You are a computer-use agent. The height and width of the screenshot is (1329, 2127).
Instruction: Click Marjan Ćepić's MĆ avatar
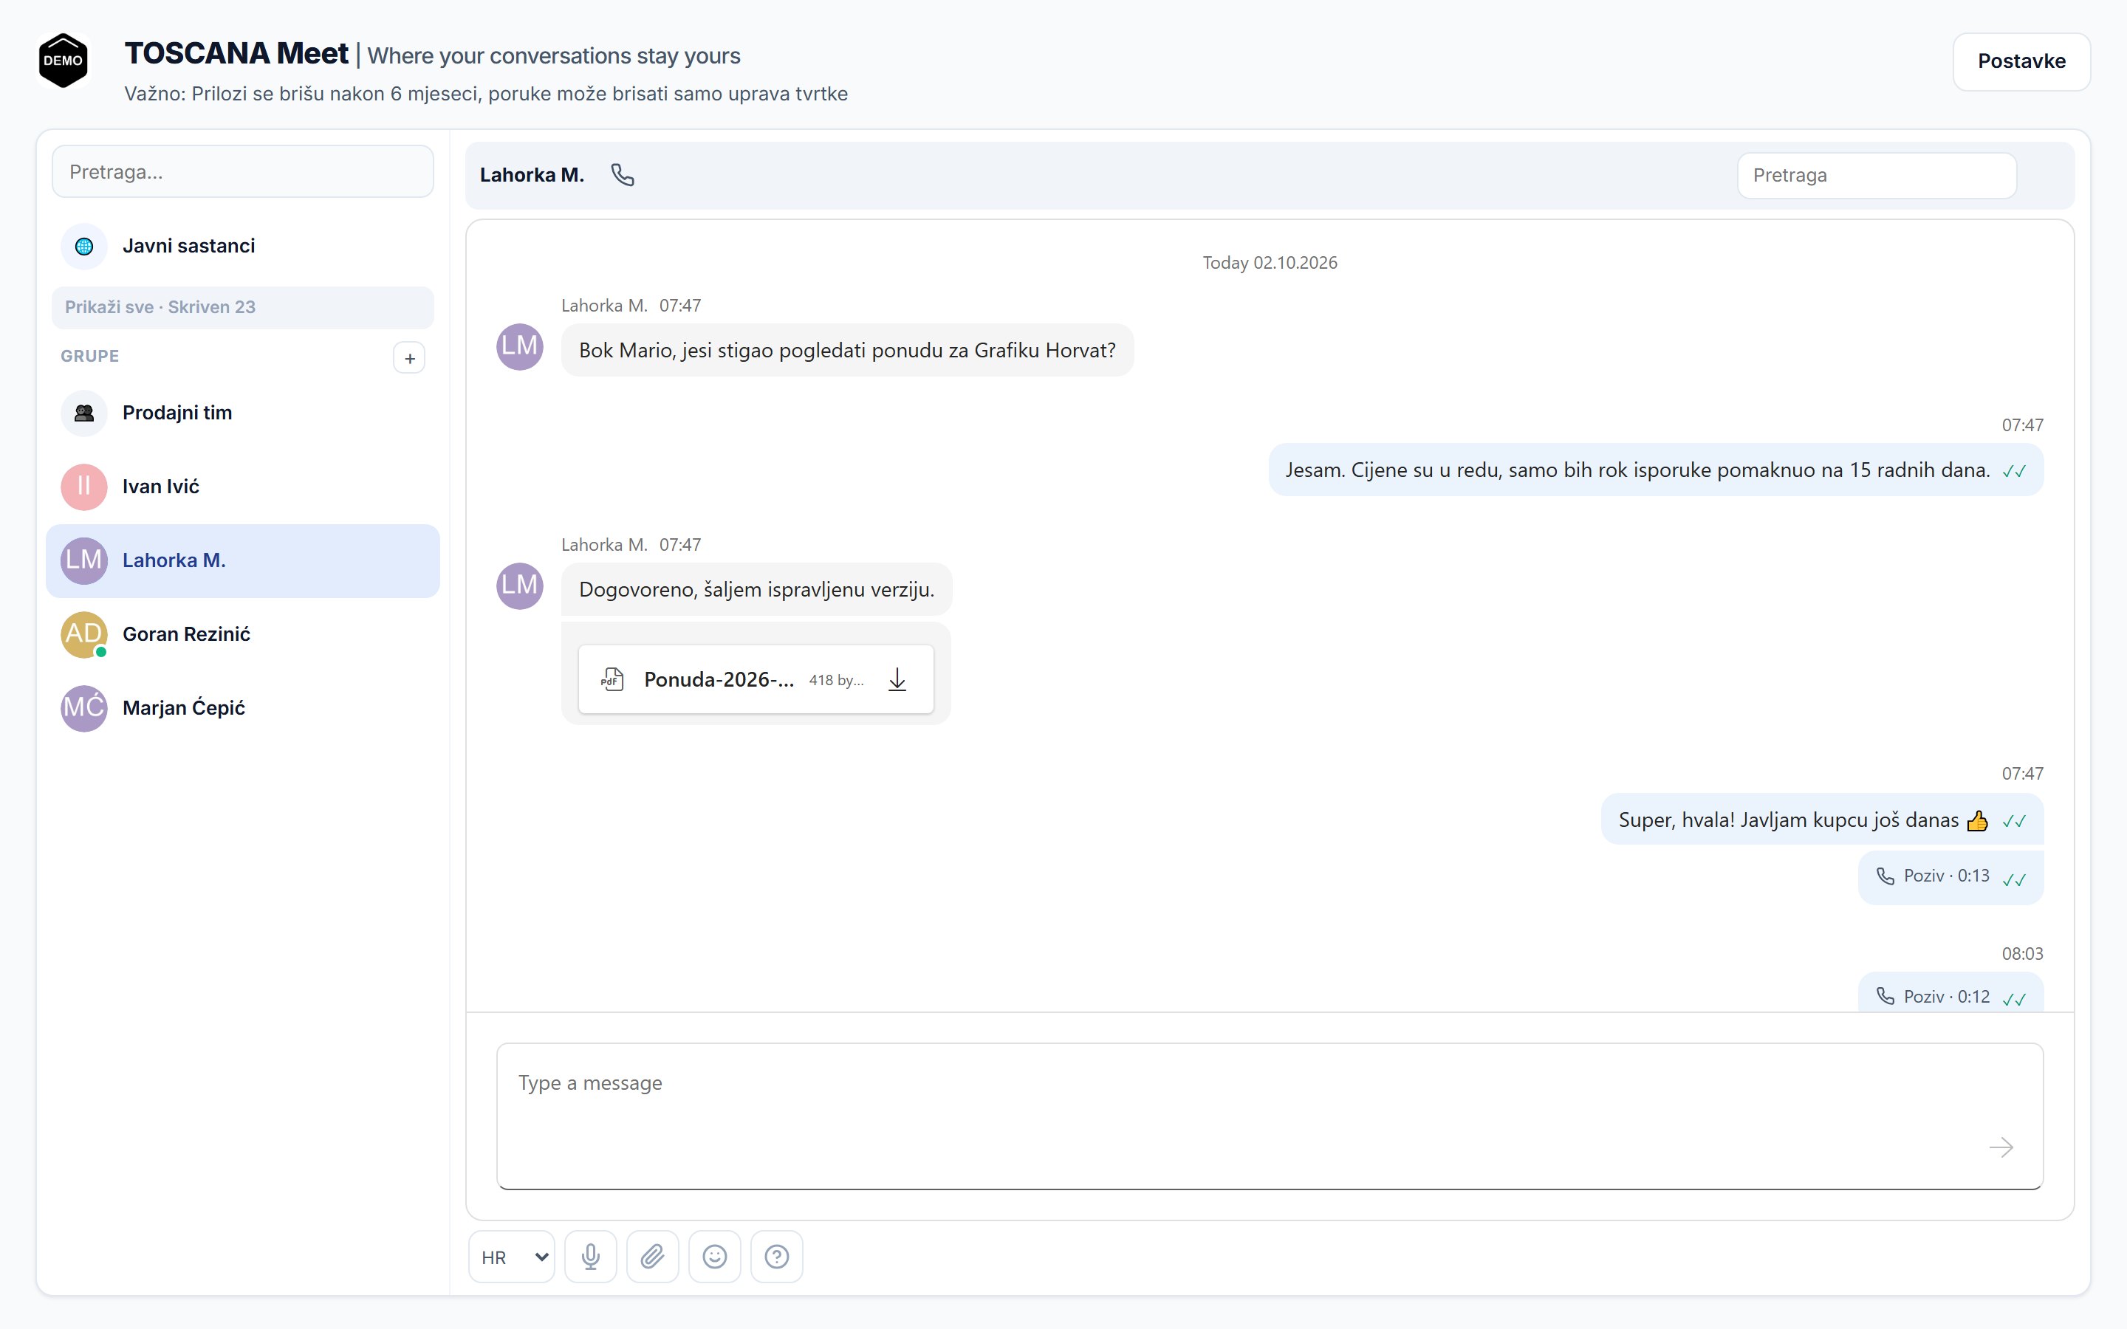coord(84,709)
